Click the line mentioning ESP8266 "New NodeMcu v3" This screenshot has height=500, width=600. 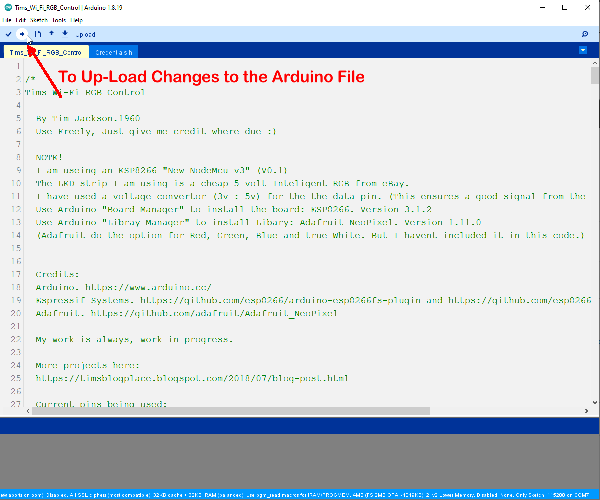tap(162, 171)
